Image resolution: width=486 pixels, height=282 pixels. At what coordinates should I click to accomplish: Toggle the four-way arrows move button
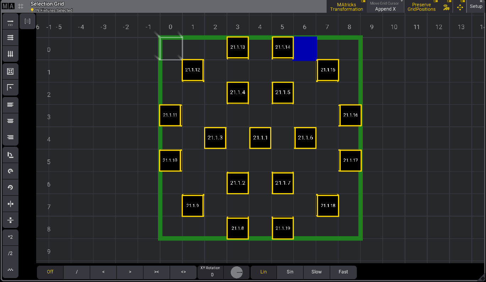[460, 7]
